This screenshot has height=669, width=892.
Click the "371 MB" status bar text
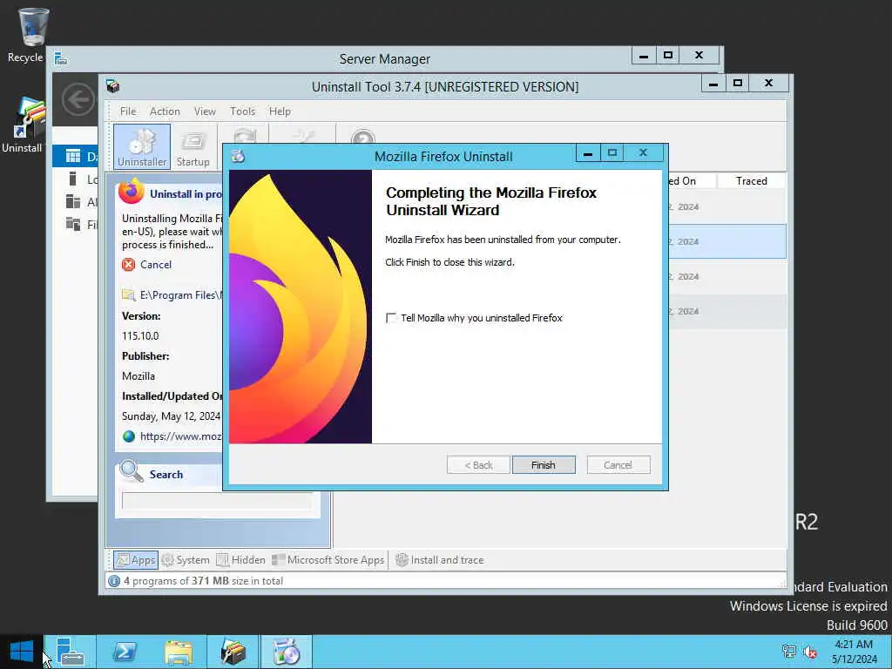click(210, 581)
